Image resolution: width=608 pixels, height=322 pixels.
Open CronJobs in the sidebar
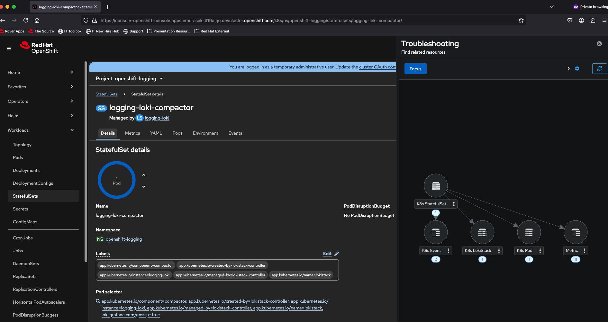23,238
